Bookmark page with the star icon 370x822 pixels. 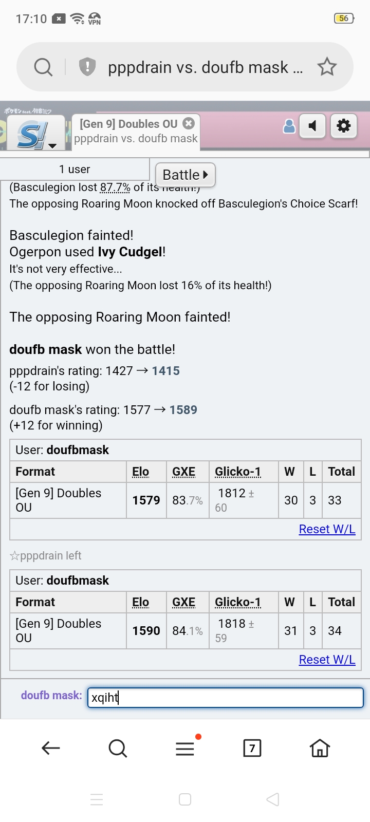click(x=327, y=67)
